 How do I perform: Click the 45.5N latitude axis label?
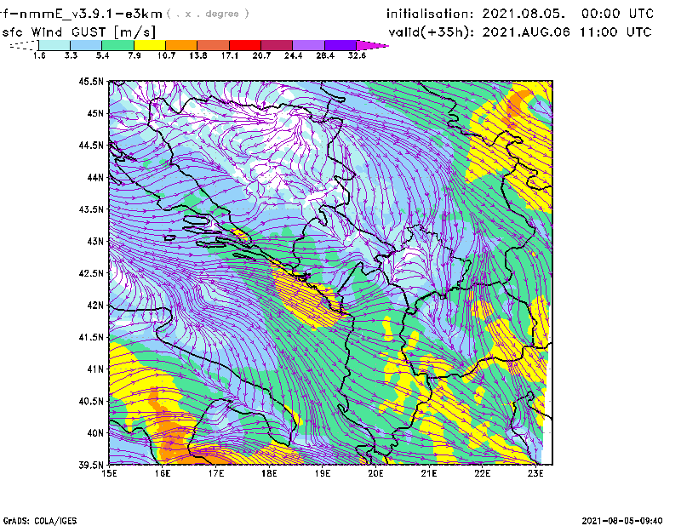pos(91,81)
